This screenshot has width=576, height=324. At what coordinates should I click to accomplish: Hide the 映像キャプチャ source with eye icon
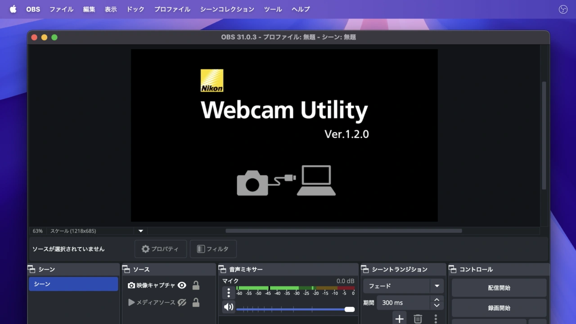point(182,285)
